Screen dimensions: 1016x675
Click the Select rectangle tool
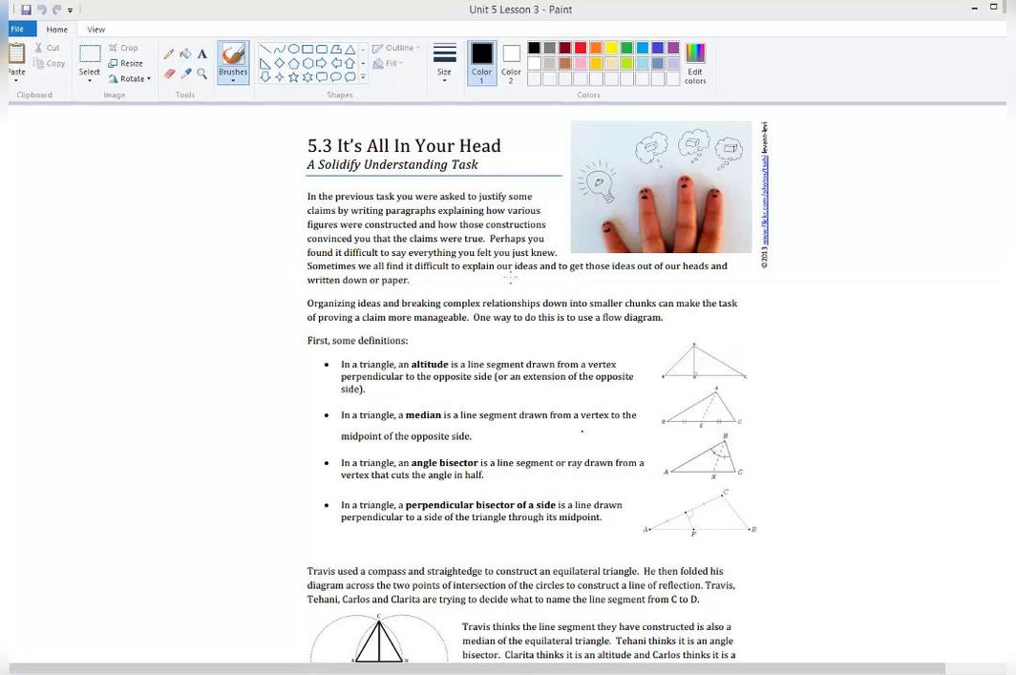[90, 53]
